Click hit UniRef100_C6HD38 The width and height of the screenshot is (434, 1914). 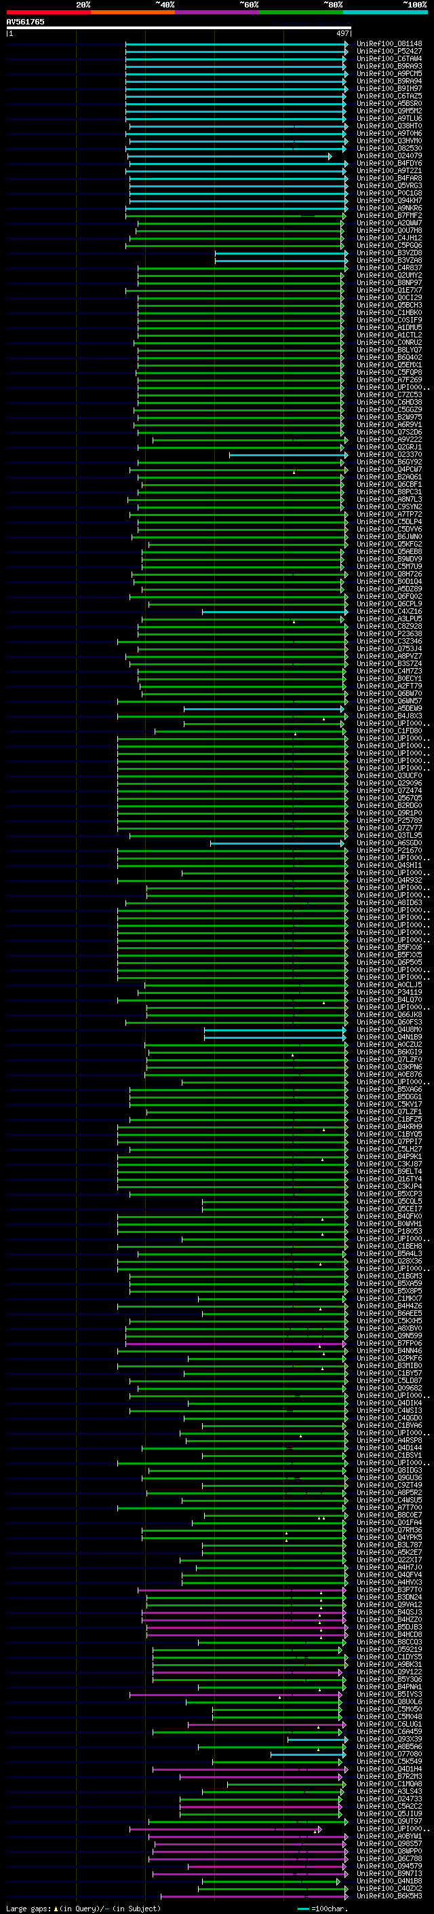pyautogui.click(x=389, y=402)
